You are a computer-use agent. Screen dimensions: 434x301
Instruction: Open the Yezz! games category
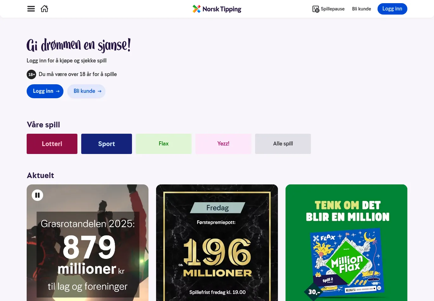tap(223, 144)
